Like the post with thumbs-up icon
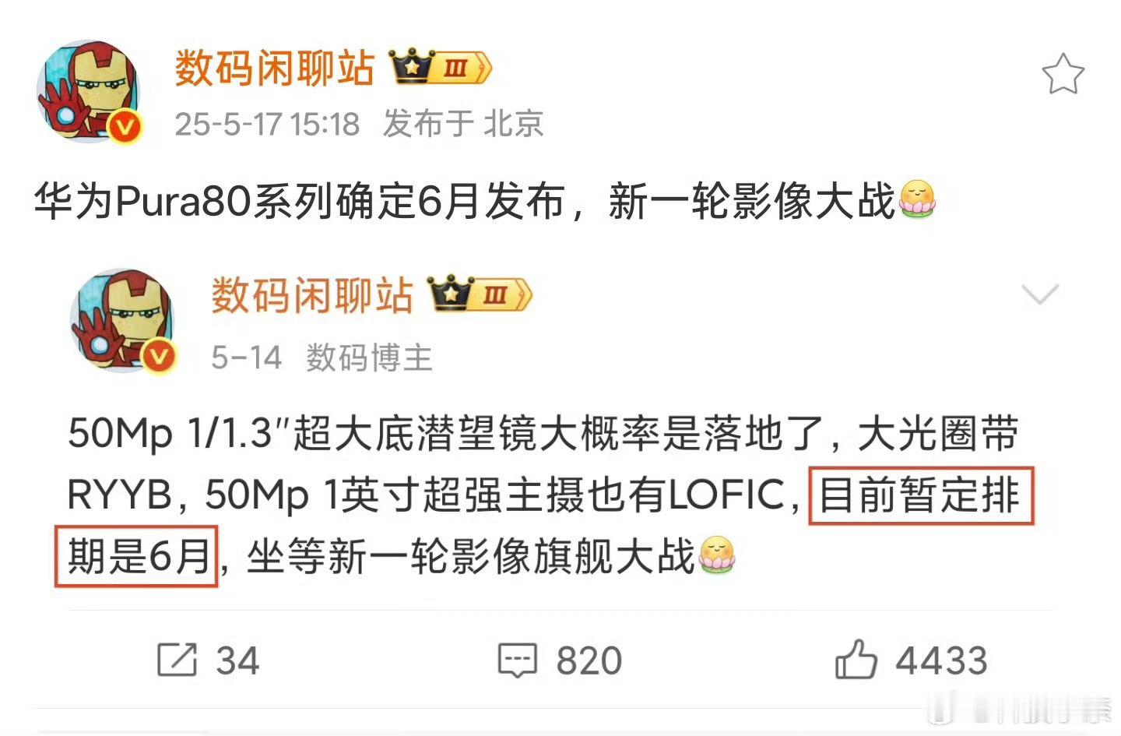Viewport: 1121px width, 736px height. click(x=856, y=659)
